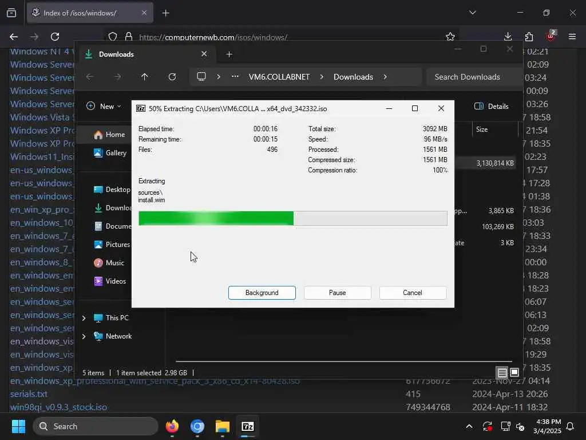Click the Search Downloads field

click(x=474, y=77)
